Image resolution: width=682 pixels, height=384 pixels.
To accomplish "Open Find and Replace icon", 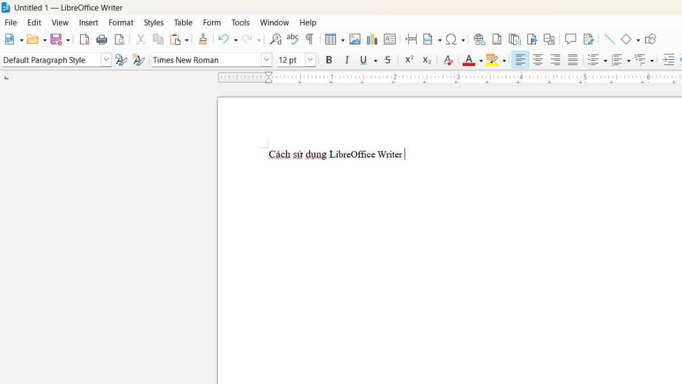I will point(276,39).
